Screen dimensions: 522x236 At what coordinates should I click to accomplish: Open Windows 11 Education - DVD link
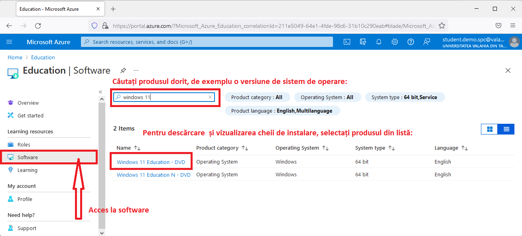tap(151, 162)
